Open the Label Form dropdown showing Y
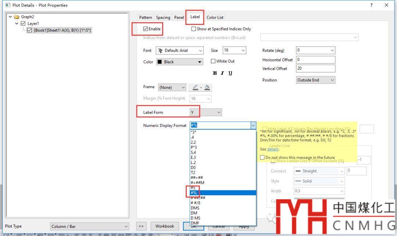This screenshot has height=236, width=397. click(x=205, y=112)
